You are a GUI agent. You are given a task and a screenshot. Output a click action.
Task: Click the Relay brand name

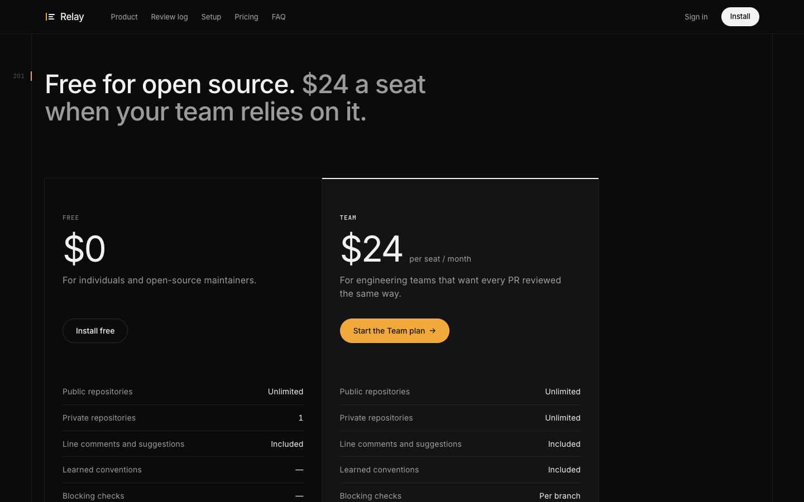(72, 17)
